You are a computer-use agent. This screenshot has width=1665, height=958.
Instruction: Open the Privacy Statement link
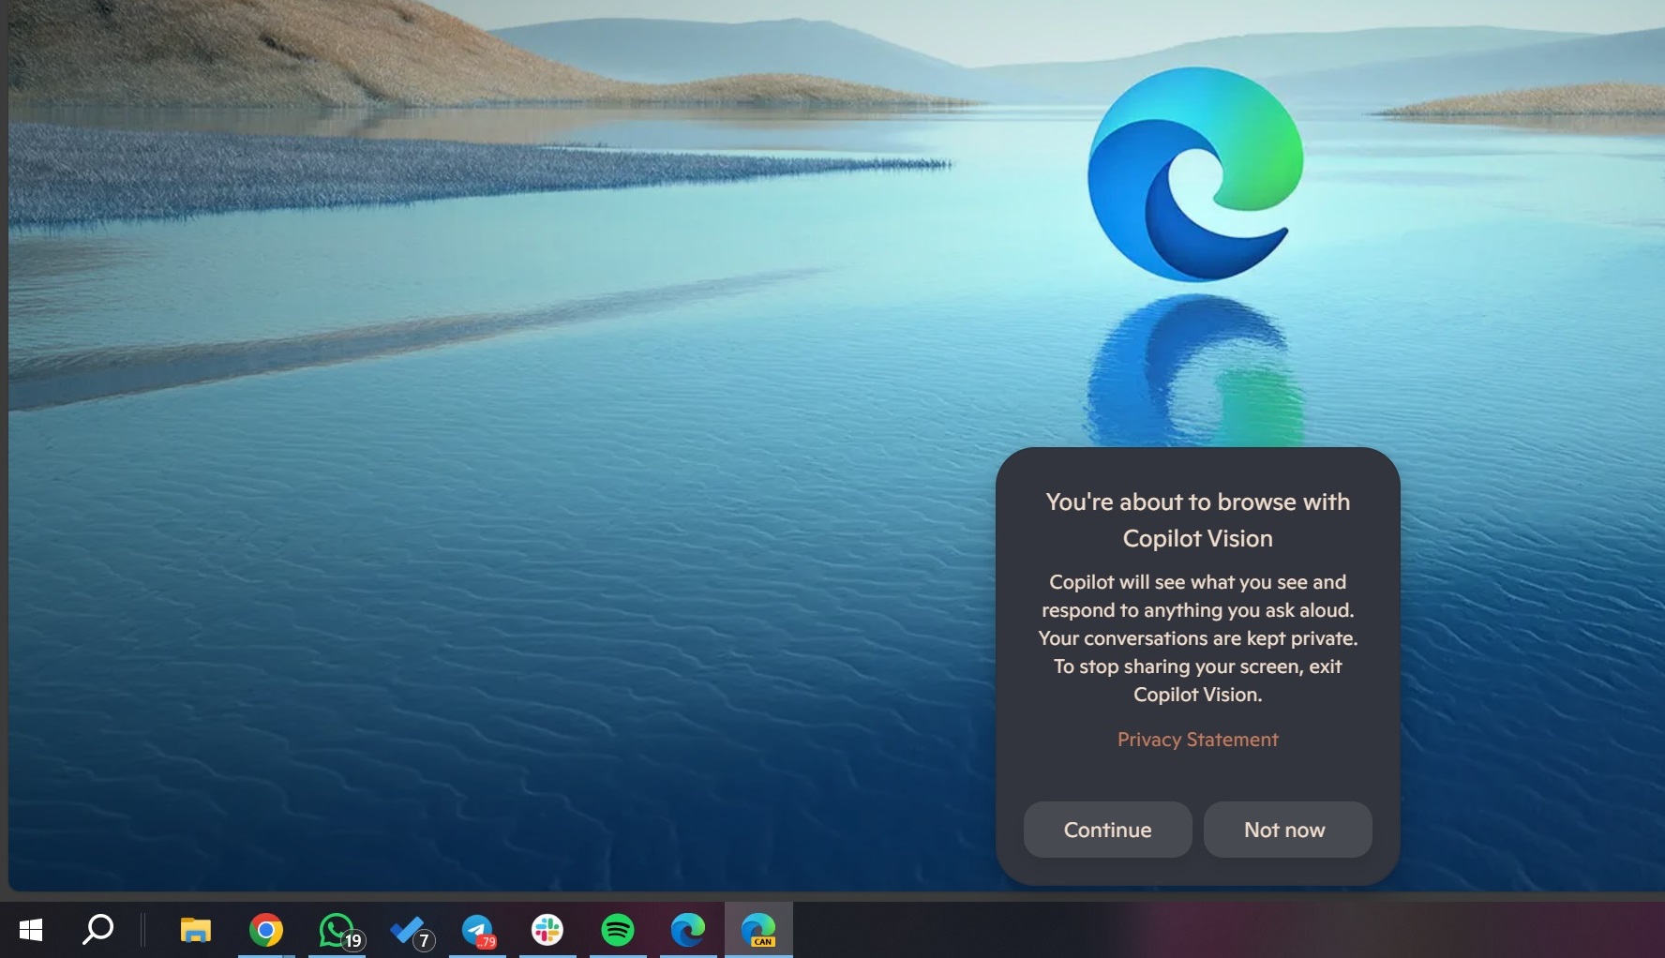point(1197,740)
